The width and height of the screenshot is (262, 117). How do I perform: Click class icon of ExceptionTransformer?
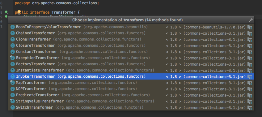click(x=13, y=58)
